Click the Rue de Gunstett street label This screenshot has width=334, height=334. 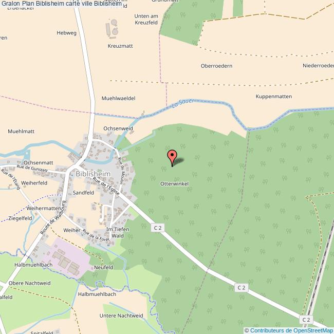pos(32,168)
